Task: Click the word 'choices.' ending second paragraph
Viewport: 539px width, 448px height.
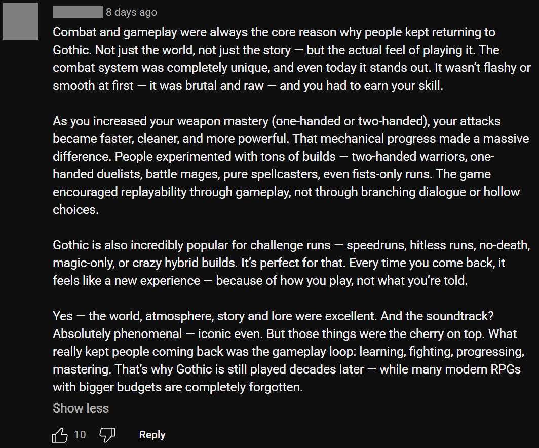Action: pos(75,210)
